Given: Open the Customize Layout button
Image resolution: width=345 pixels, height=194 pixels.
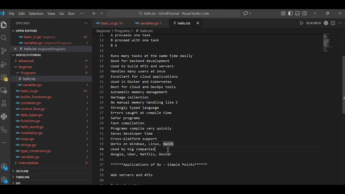Looking at the screenshot, I should coord(283,13).
